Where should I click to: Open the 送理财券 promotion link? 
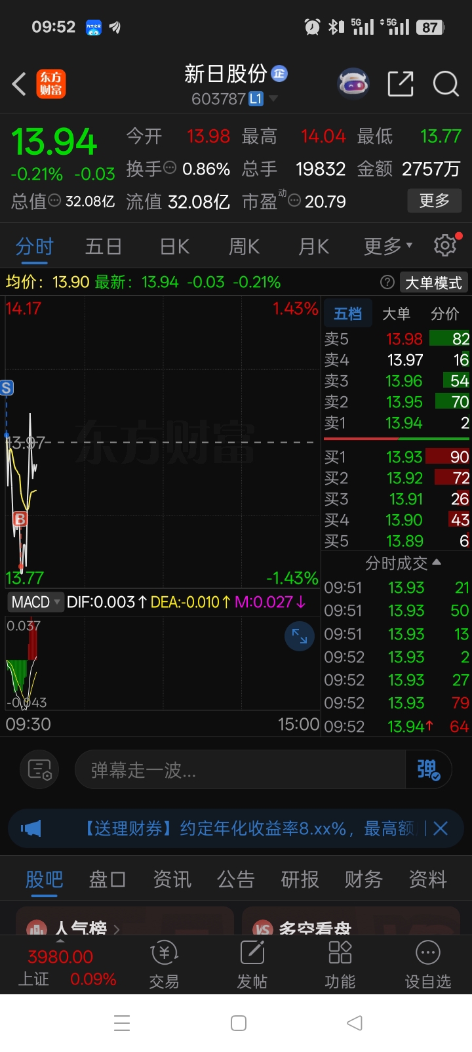[x=250, y=828]
